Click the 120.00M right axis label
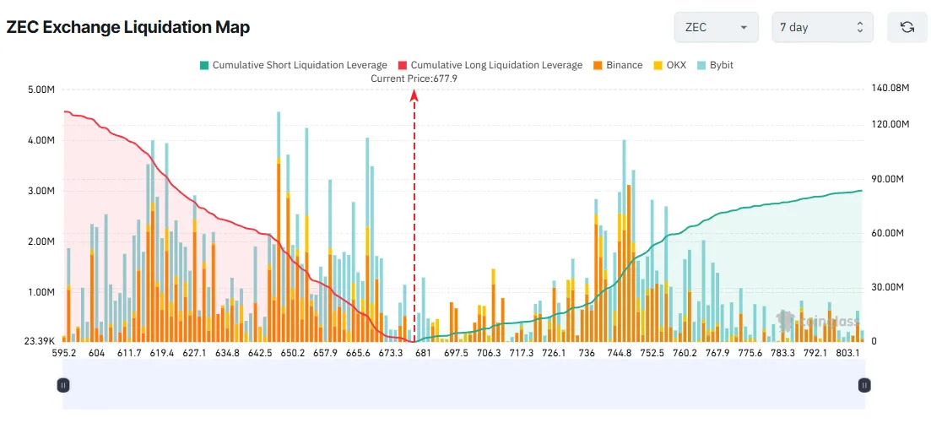 890,125
